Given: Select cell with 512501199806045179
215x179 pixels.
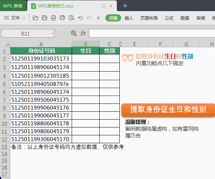Looking at the screenshot, I should pyautogui.click(x=41, y=131).
